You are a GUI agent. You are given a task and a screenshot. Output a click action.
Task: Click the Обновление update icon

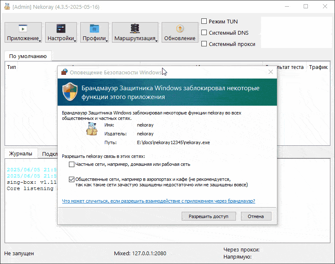click(180, 28)
